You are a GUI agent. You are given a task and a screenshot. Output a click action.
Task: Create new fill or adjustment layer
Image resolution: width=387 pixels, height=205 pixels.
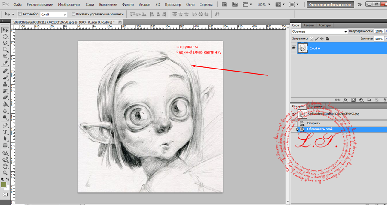coord(361,100)
